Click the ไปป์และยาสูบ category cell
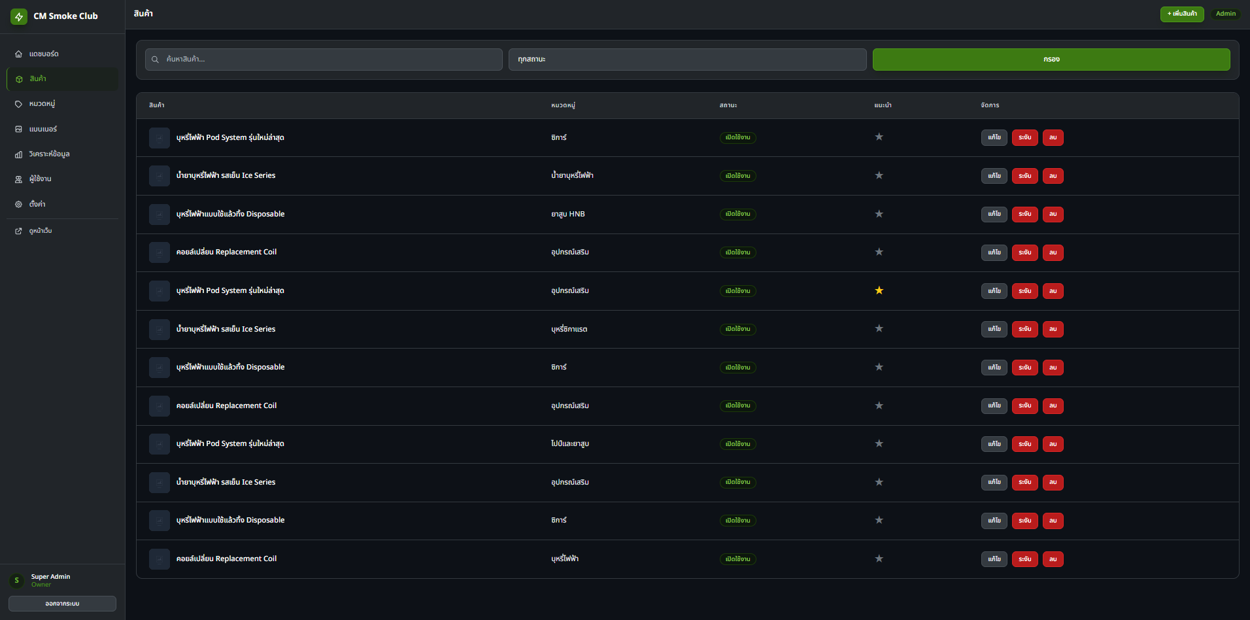 tap(570, 443)
